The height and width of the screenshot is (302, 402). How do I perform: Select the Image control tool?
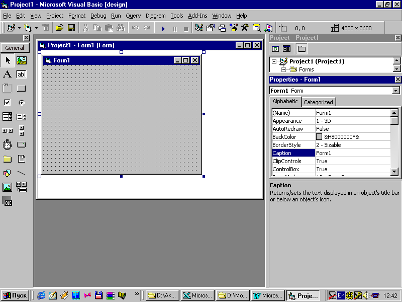[8, 187]
